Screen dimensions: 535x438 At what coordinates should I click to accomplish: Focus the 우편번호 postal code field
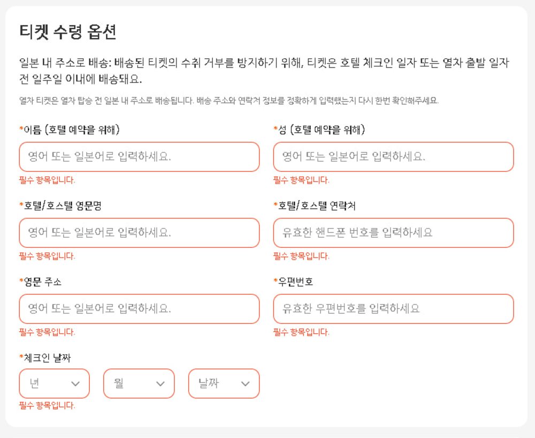[393, 309]
